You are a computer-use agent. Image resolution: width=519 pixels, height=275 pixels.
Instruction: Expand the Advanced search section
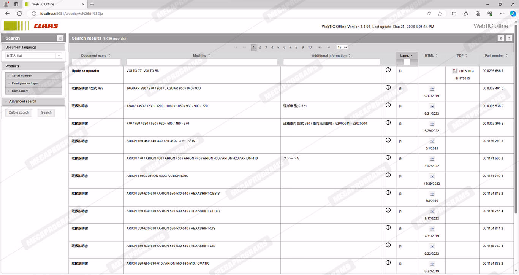[33, 102]
